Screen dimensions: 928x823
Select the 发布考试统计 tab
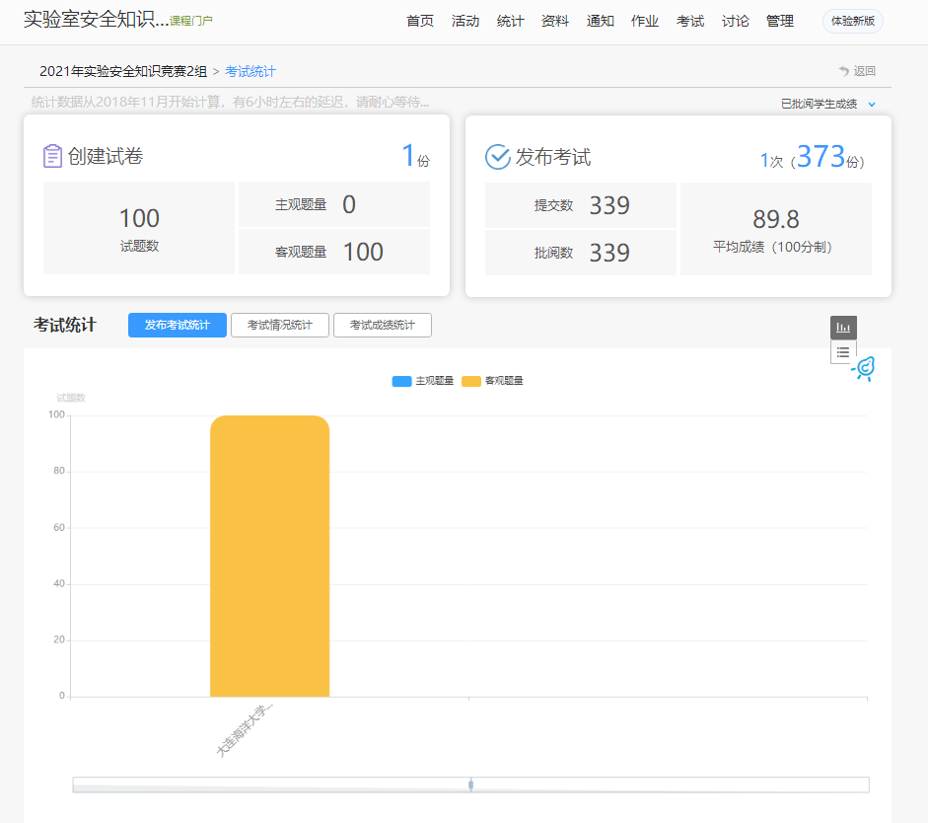coord(178,326)
